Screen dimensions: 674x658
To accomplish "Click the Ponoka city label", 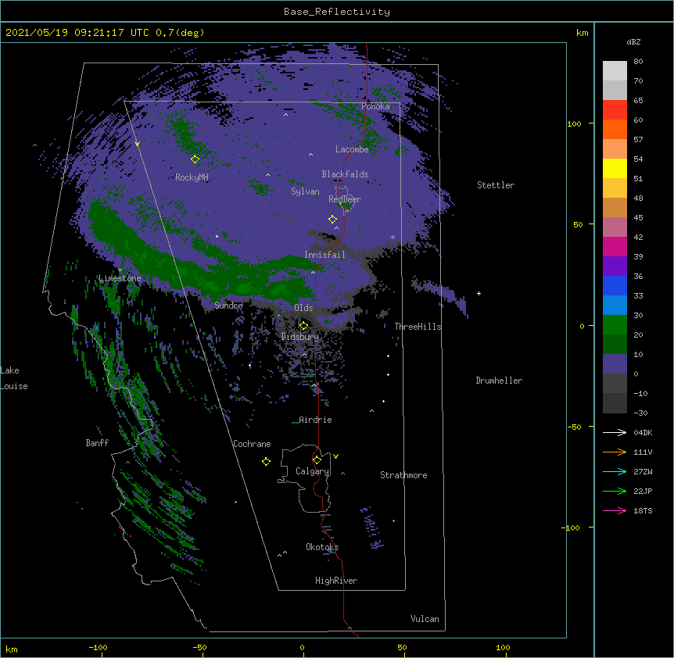I will pos(375,106).
